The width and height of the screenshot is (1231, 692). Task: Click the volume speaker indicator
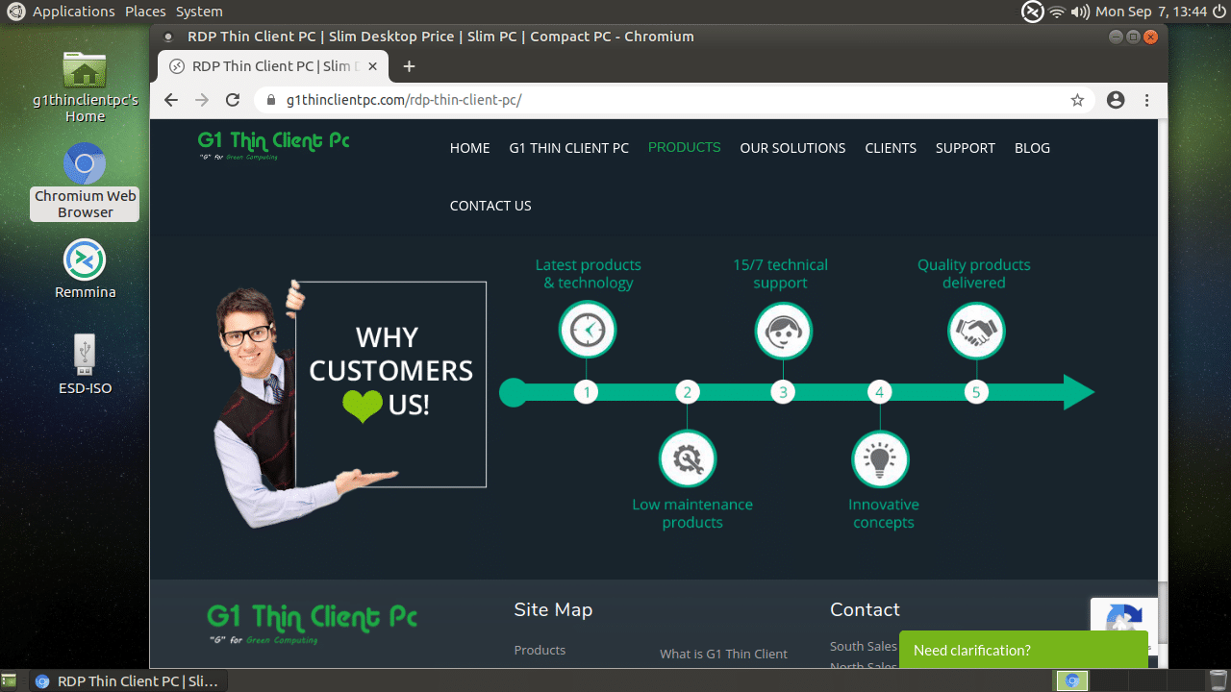(1079, 12)
